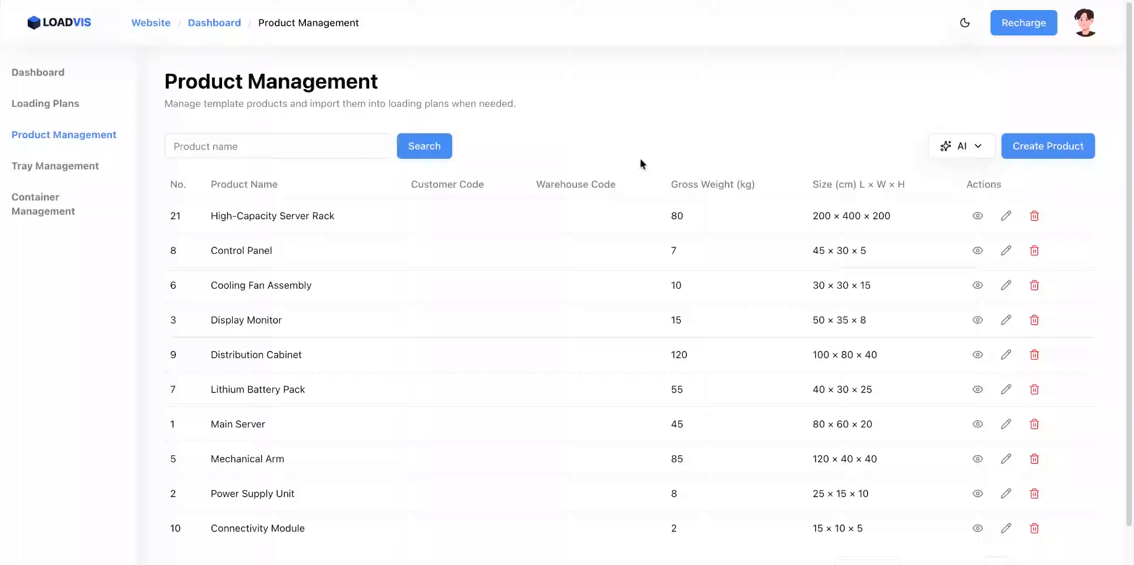View Main Server details via eye icon

977,424
